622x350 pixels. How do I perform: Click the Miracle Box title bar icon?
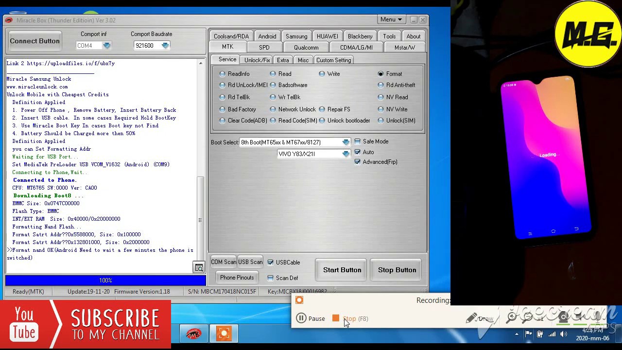pyautogui.click(x=8, y=20)
